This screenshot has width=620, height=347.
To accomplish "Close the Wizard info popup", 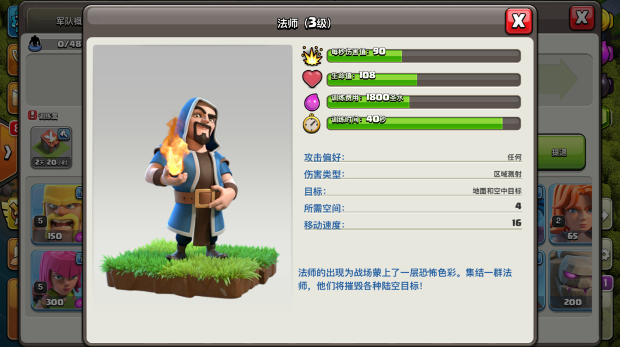I will tap(518, 21).
